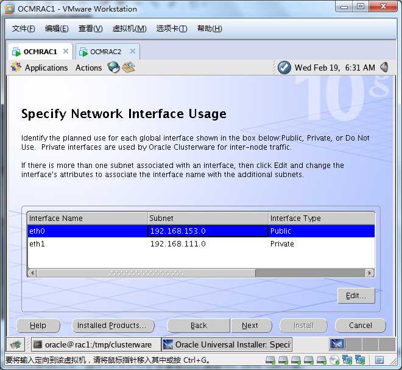Click the left arrow of the table scrollbar
The width and height of the screenshot is (402, 370).
click(x=32, y=273)
